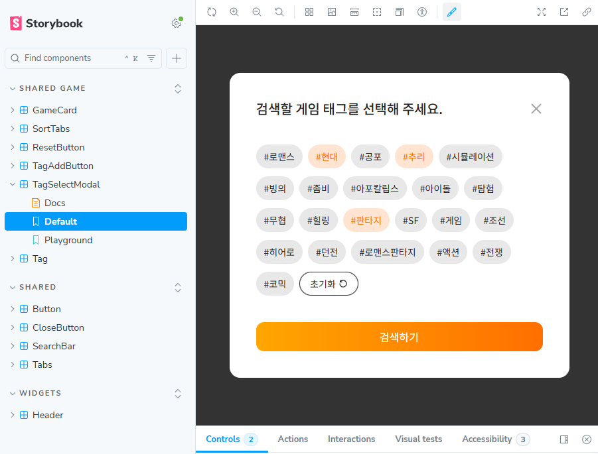Click the 검색하기 search button
Image resolution: width=598 pixels, height=454 pixels.
[x=400, y=337]
